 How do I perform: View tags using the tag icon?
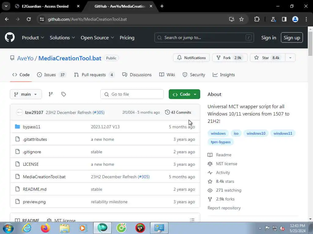coord(64,94)
